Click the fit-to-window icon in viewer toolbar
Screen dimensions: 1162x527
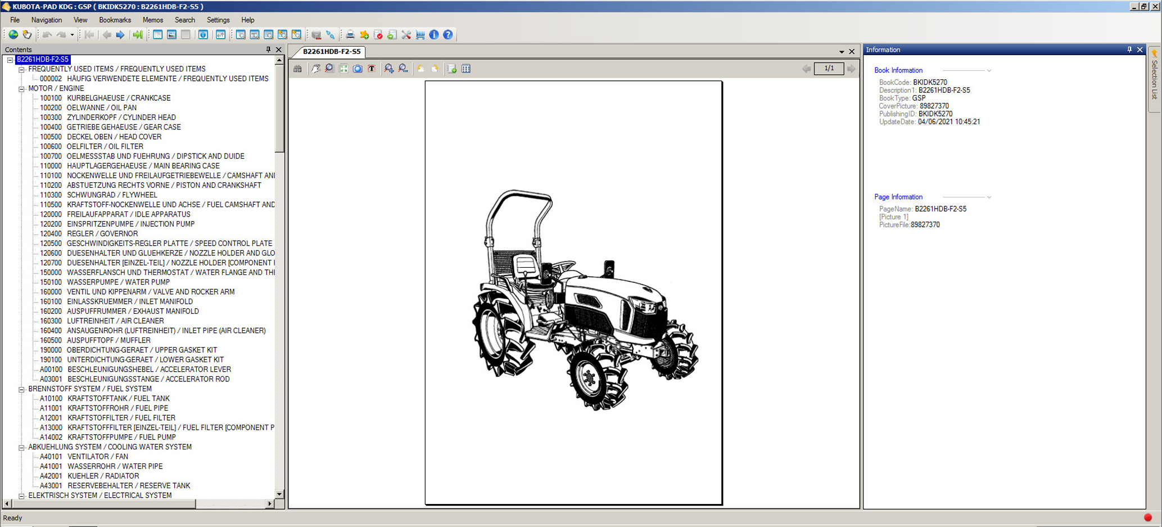tap(343, 69)
